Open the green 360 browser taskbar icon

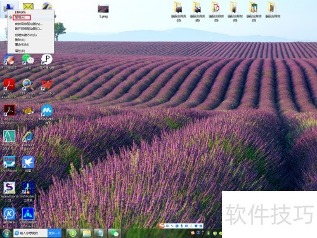[73, 234]
